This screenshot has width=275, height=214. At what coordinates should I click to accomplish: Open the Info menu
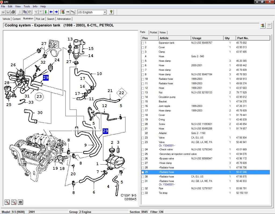click(x=35, y=6)
